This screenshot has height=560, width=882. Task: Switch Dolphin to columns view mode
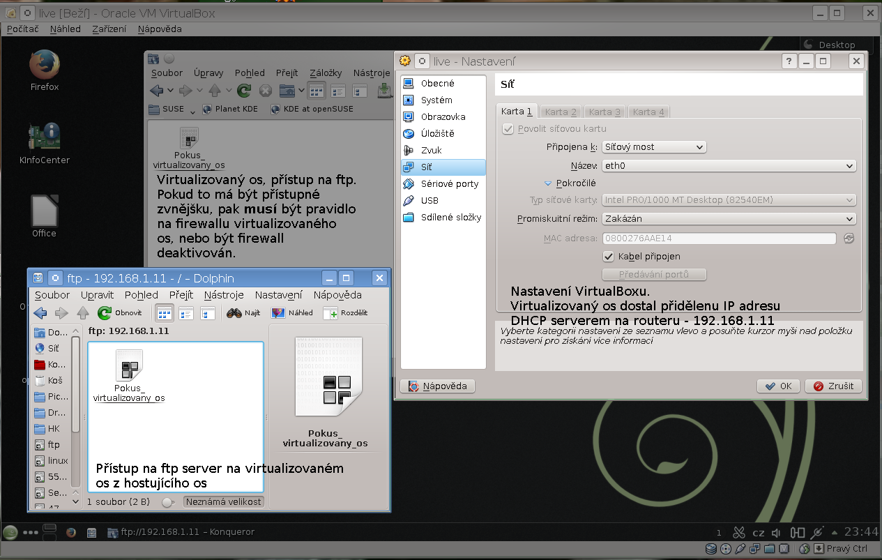coord(208,313)
